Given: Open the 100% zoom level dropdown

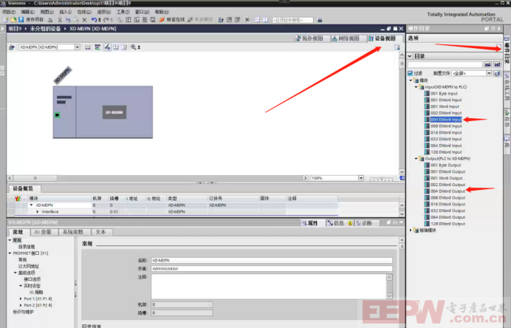Looking at the screenshot, I should click(x=361, y=178).
